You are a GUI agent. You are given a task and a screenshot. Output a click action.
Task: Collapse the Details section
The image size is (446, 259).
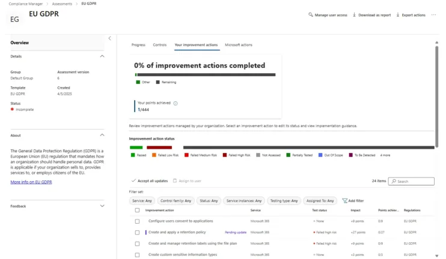[102, 56]
